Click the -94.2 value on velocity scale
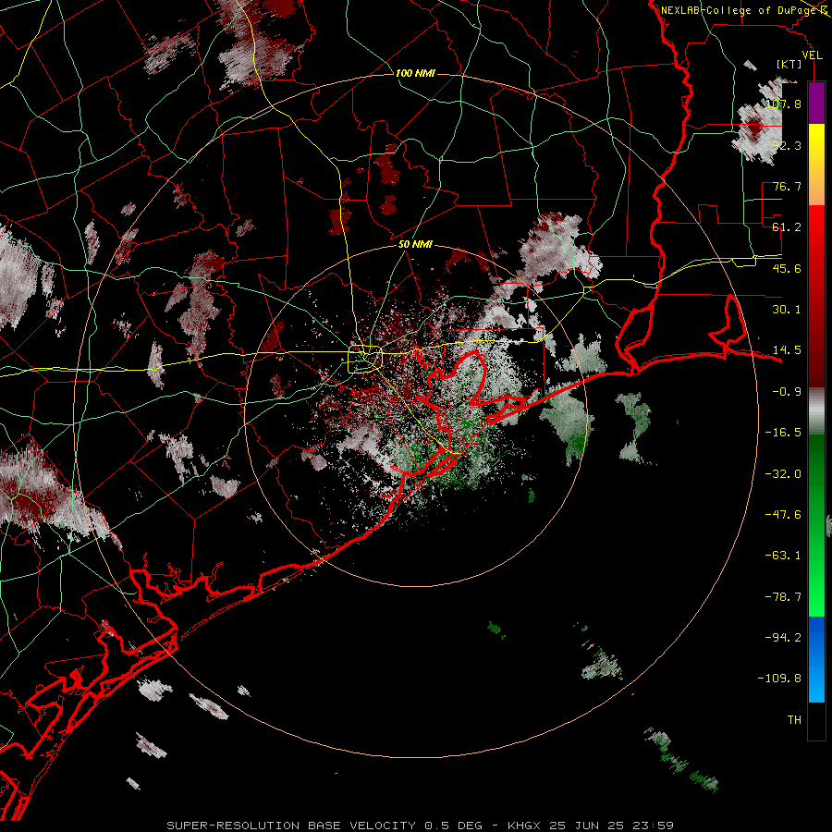Image resolution: width=832 pixels, height=832 pixels. [x=783, y=638]
